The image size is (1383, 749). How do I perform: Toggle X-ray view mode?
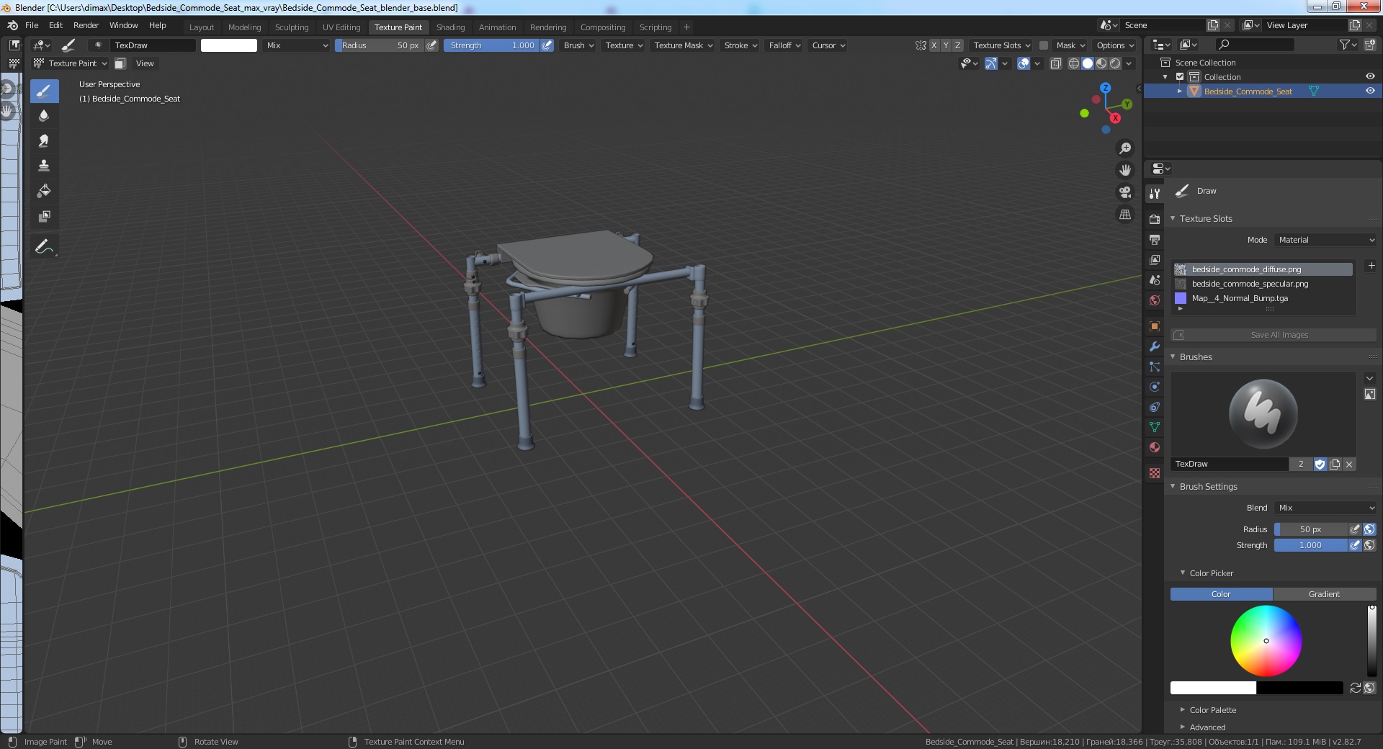click(x=1055, y=63)
